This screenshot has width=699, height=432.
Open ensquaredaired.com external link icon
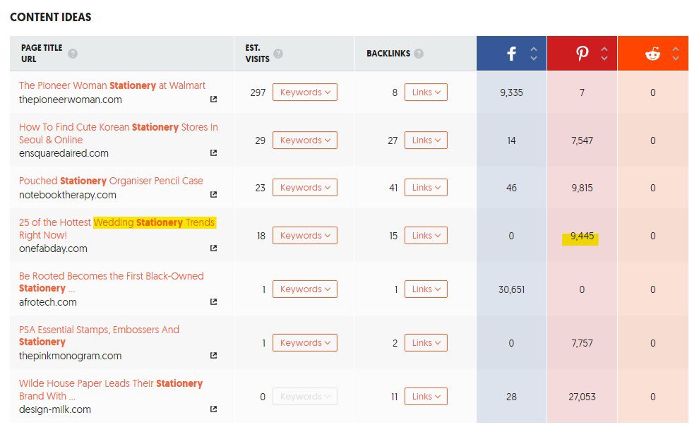pyautogui.click(x=213, y=153)
